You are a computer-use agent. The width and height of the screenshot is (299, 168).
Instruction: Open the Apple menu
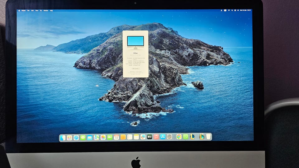coord(19,11)
